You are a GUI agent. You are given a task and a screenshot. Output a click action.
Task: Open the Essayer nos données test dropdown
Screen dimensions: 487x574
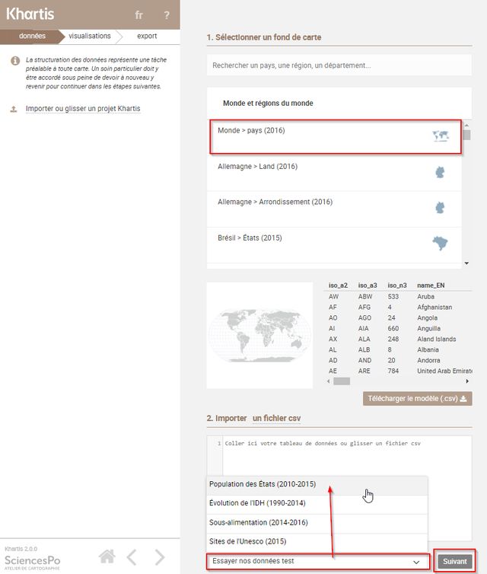click(x=315, y=561)
